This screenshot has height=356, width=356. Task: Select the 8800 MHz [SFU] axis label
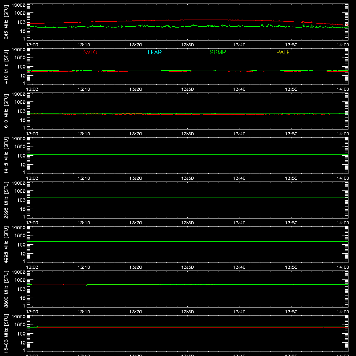click(x=6, y=289)
